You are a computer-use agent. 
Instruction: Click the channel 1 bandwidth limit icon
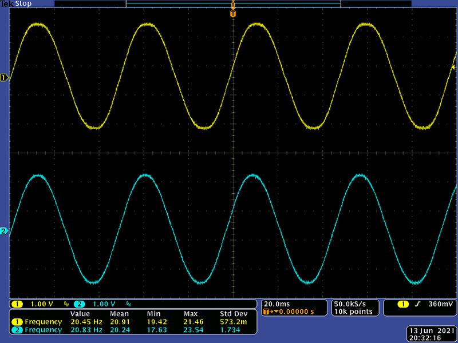66,304
